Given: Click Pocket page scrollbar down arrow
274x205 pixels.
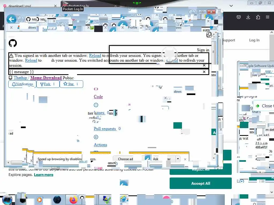Looking at the screenshot, I should 272,192.
